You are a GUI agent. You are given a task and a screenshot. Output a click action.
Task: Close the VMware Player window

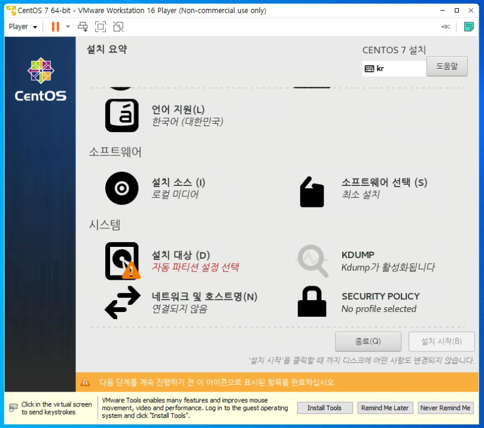pos(471,10)
